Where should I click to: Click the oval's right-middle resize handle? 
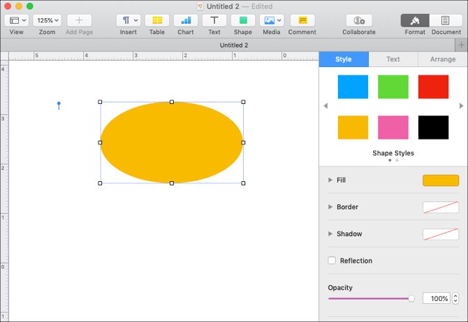[243, 143]
